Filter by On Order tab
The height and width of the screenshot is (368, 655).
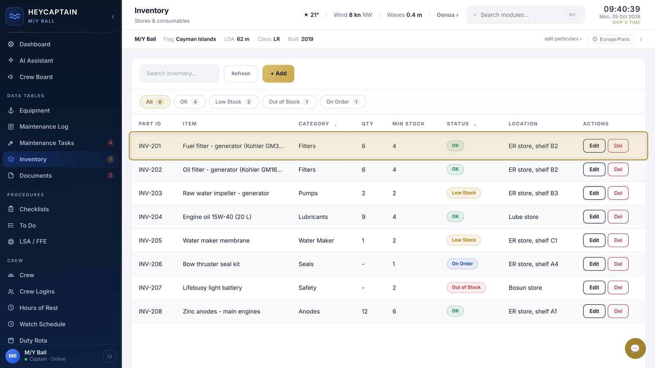pyautogui.click(x=343, y=102)
